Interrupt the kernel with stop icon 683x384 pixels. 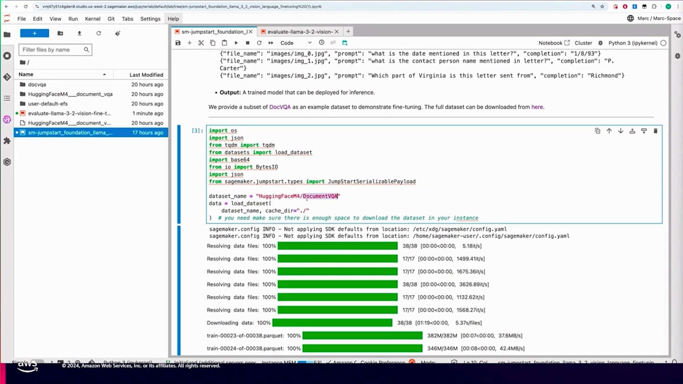pos(248,43)
